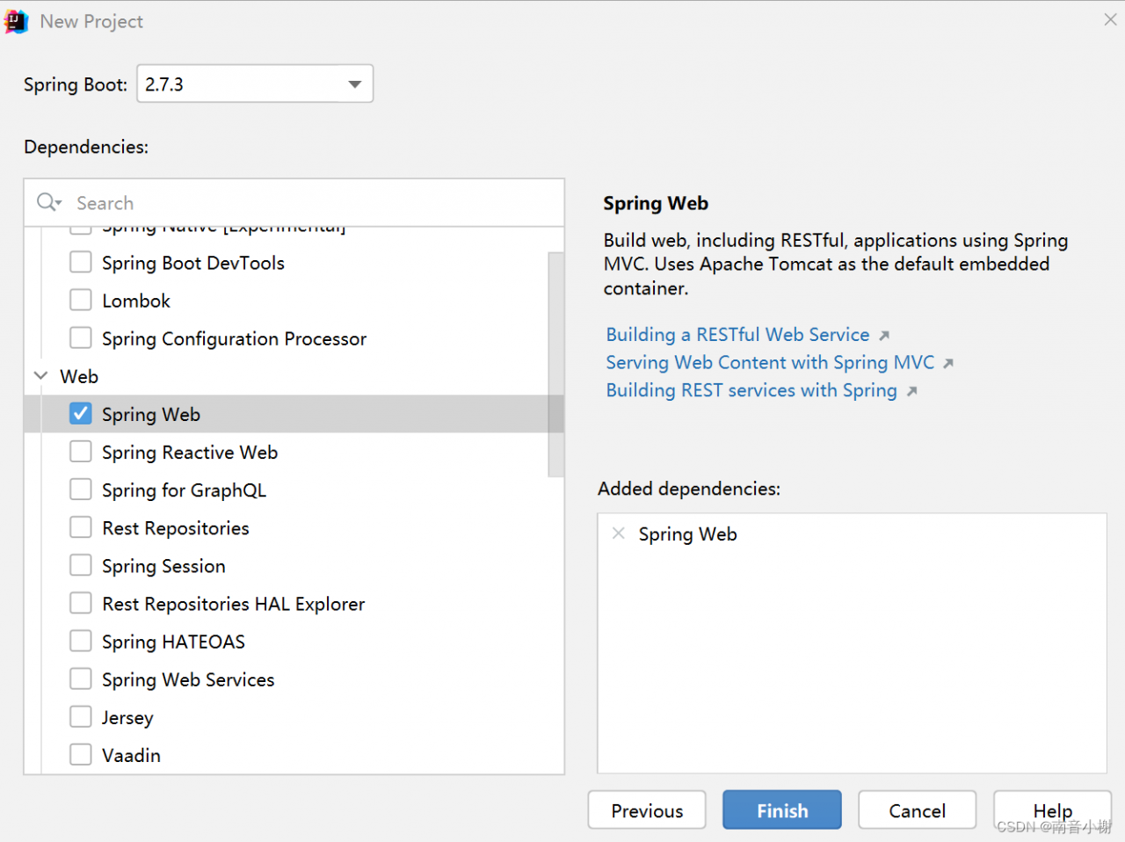Check the Rest Repositories checkbox
Screen dimensions: 1125x842
tap(81, 526)
